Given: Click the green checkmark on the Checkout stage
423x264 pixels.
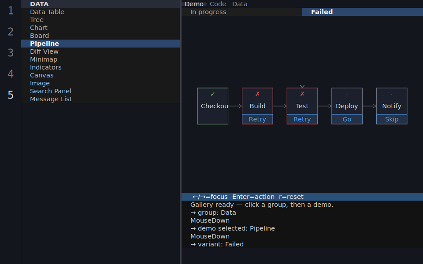Looking at the screenshot, I should [x=212, y=94].
